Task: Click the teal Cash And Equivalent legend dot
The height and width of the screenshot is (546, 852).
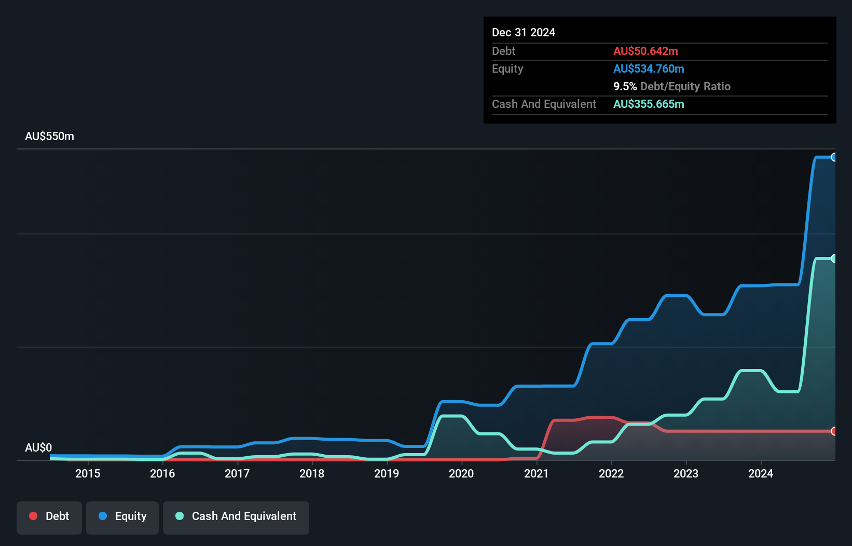Action: [x=180, y=516]
